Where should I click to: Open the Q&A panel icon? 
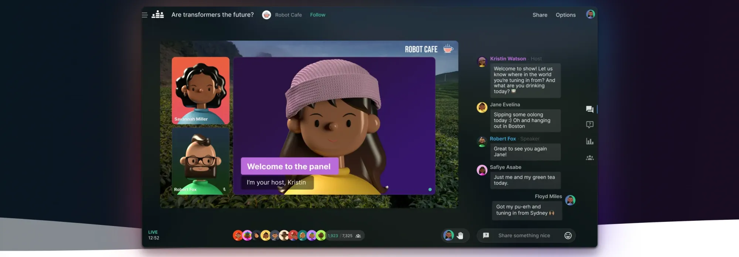tap(590, 125)
